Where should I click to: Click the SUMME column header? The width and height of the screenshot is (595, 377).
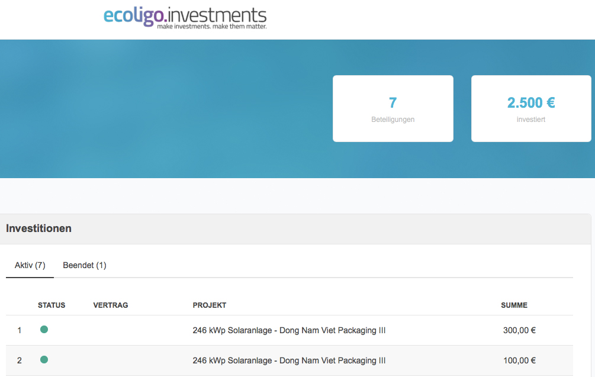point(514,305)
